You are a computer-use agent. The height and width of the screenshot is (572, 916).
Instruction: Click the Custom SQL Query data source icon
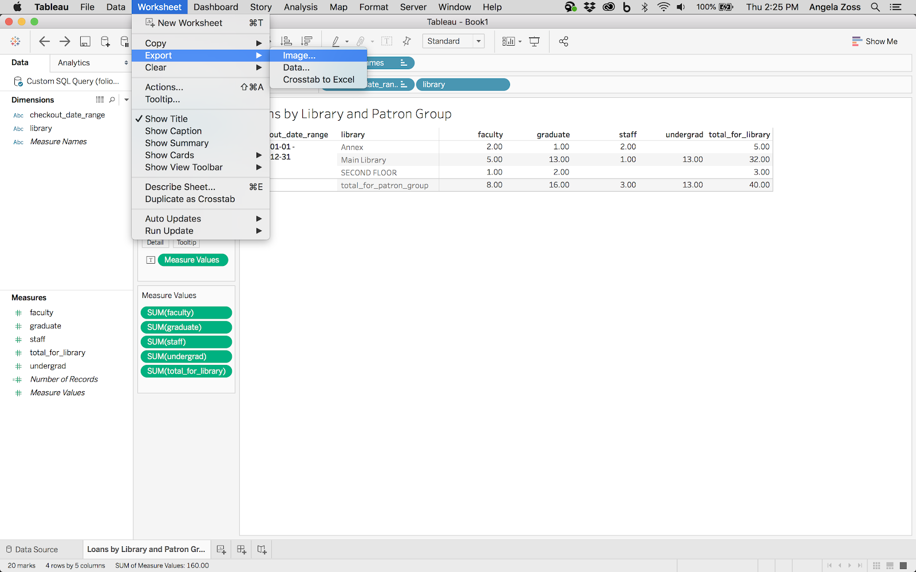[x=18, y=81]
